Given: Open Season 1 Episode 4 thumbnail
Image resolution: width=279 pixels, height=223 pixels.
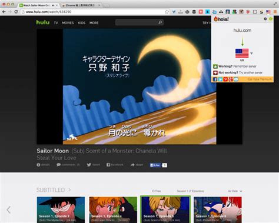Looking at the screenshot, I should [x=113, y=209].
